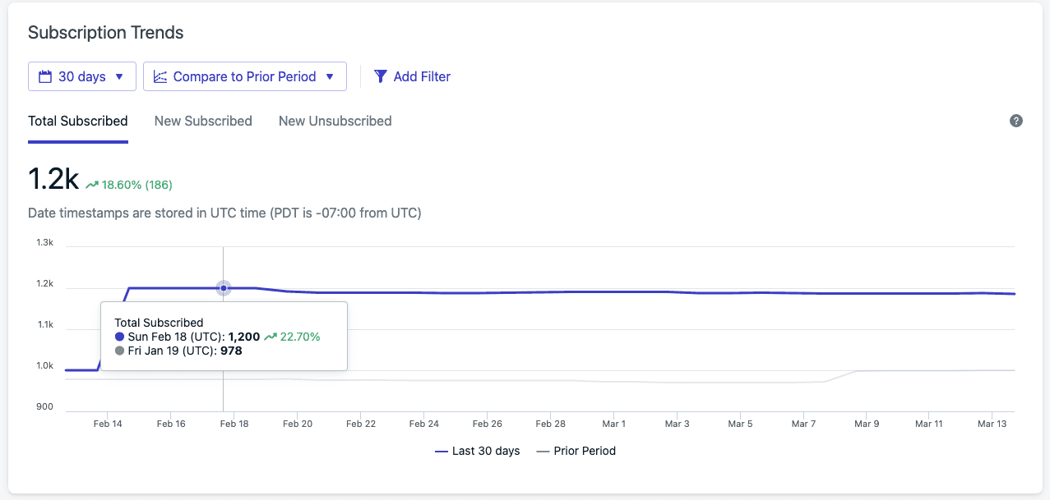Hide the prior period line via its legend
1050x500 pixels.
(x=576, y=451)
